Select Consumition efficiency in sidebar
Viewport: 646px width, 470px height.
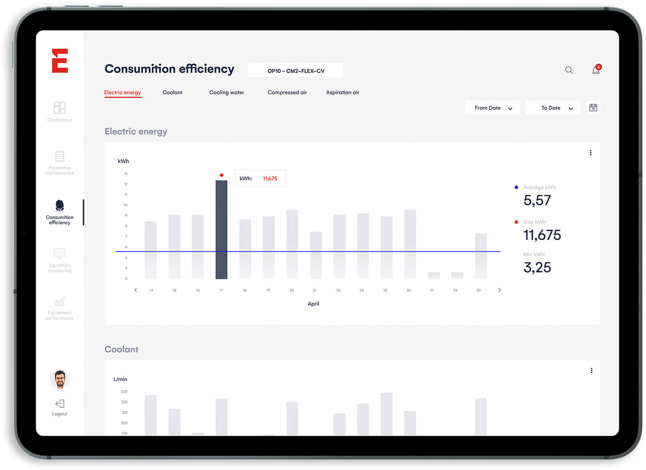(59, 206)
